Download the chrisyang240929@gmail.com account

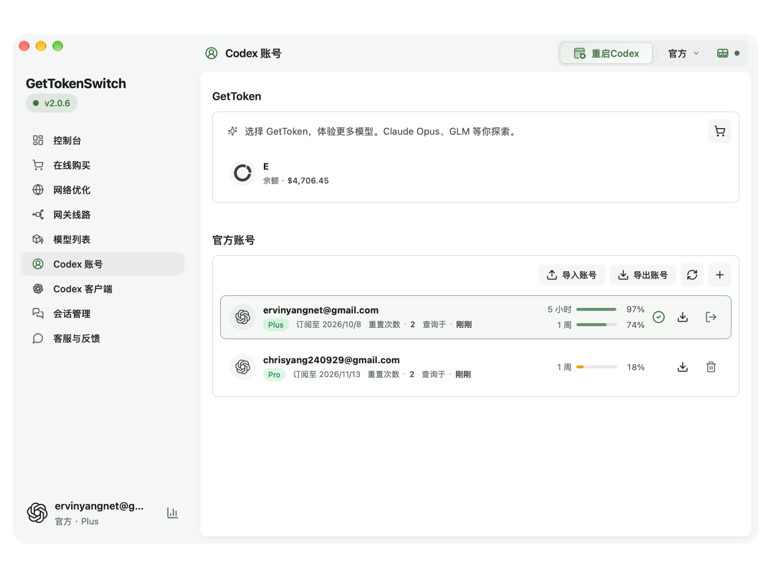click(683, 367)
